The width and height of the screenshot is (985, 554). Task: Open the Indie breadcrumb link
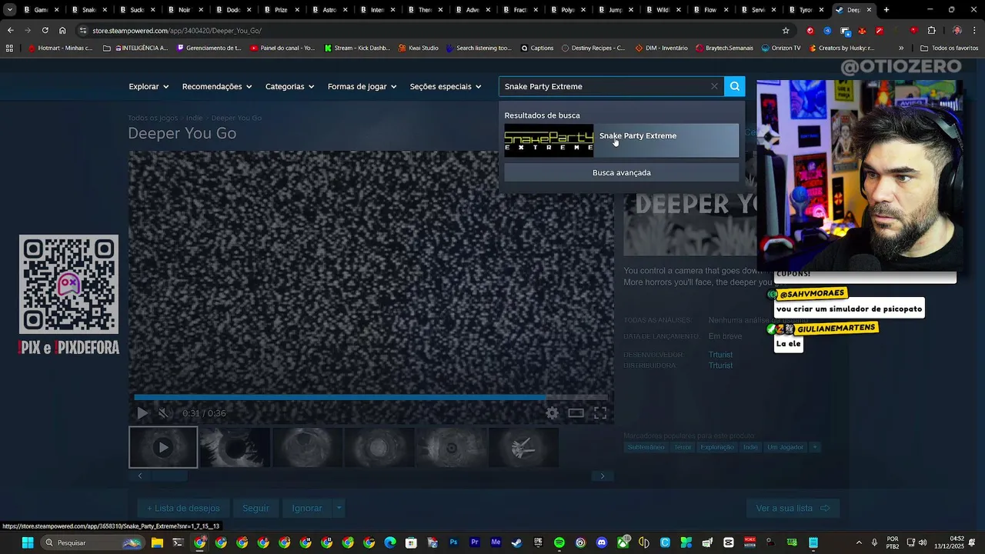click(x=194, y=118)
